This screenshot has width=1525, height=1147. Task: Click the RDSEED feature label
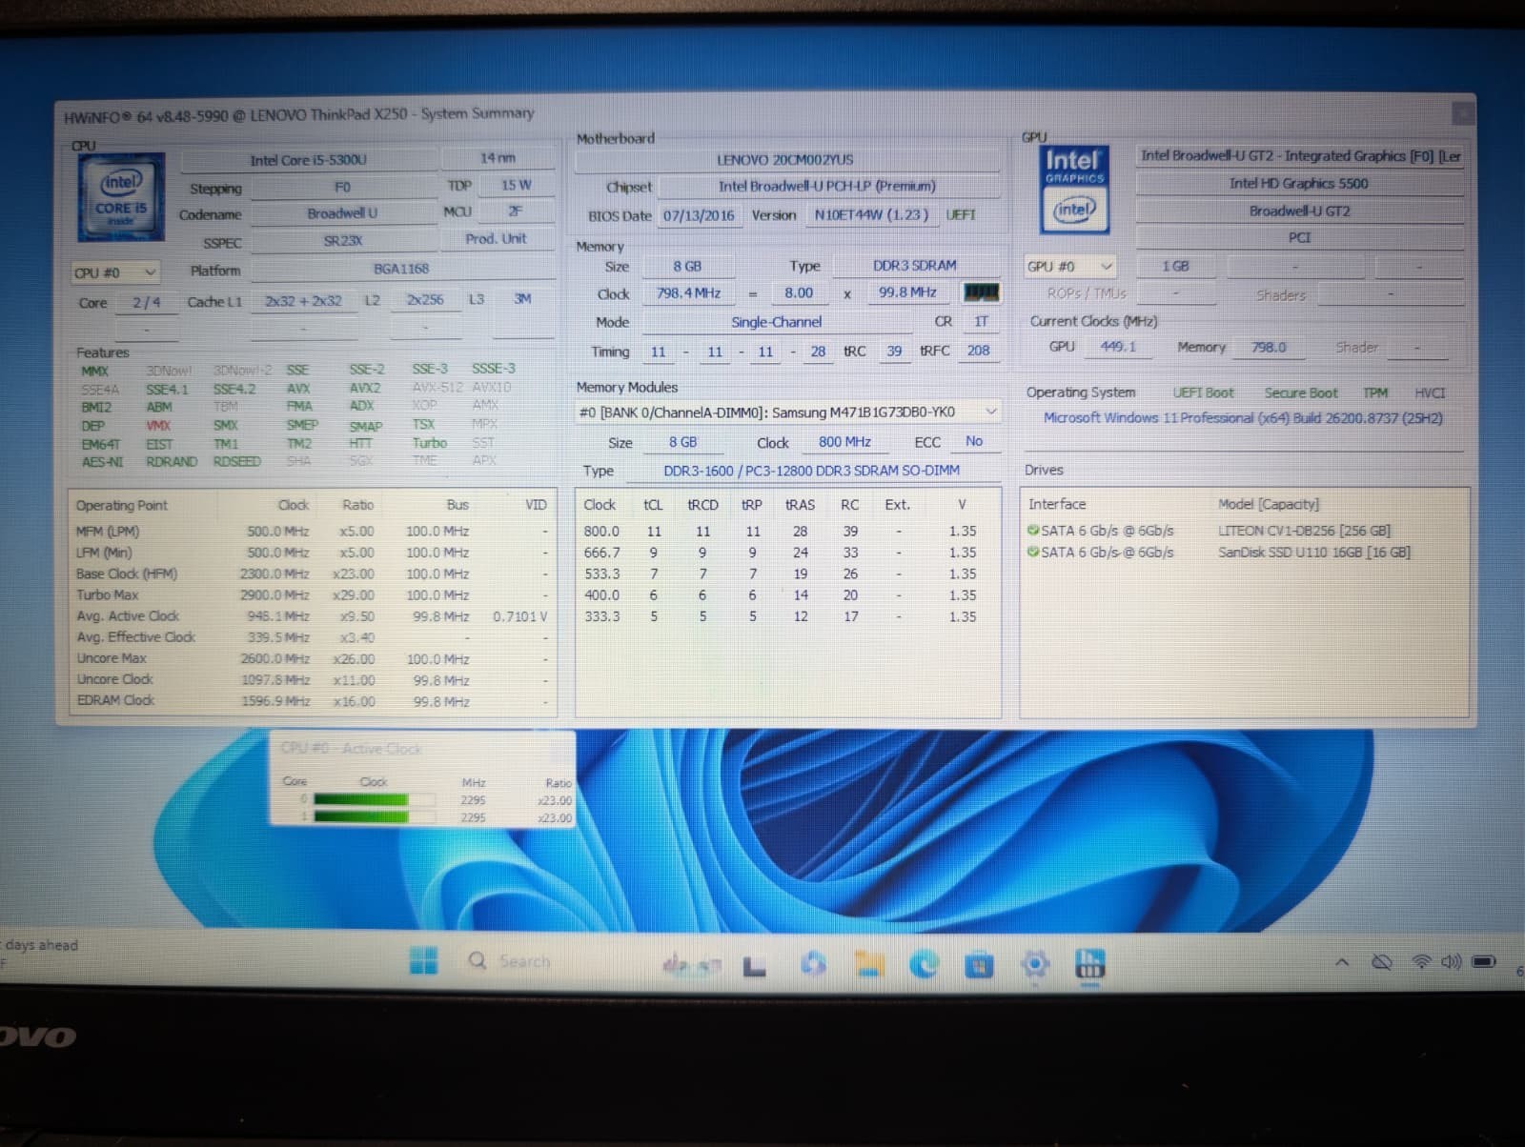[236, 461]
